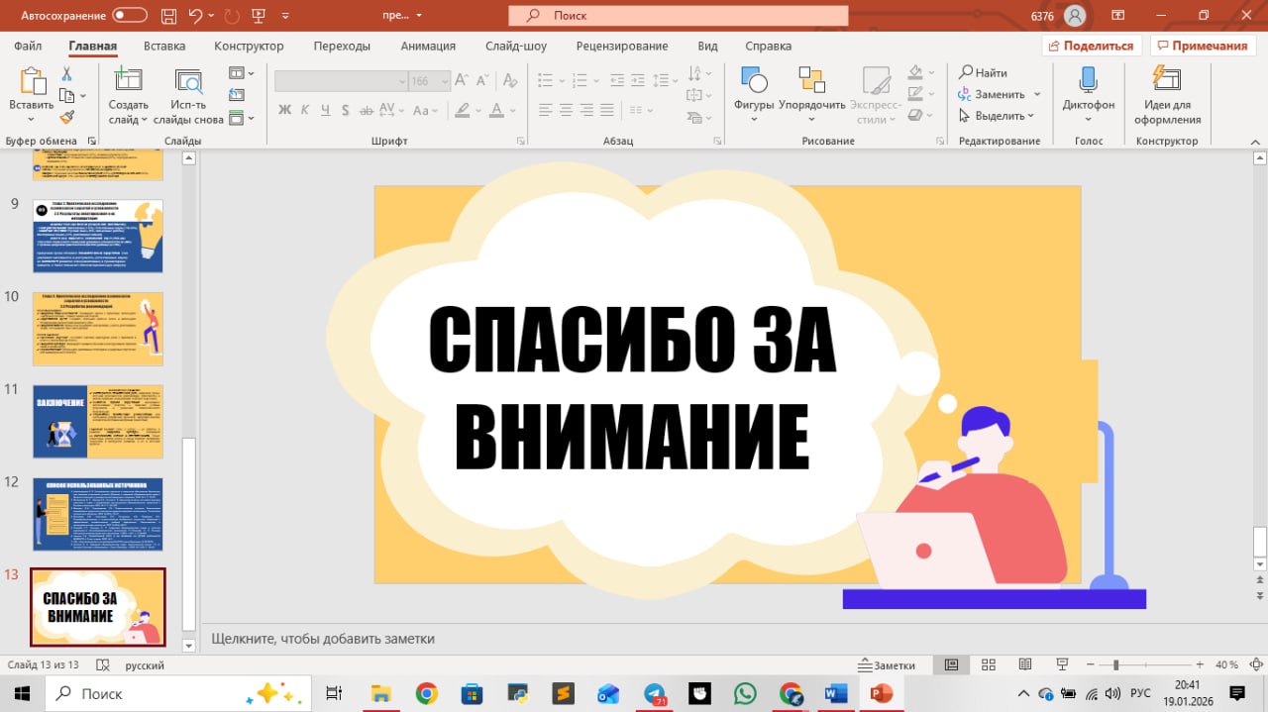Open the Replace (Заменить) dropdown arrow

(x=1037, y=94)
